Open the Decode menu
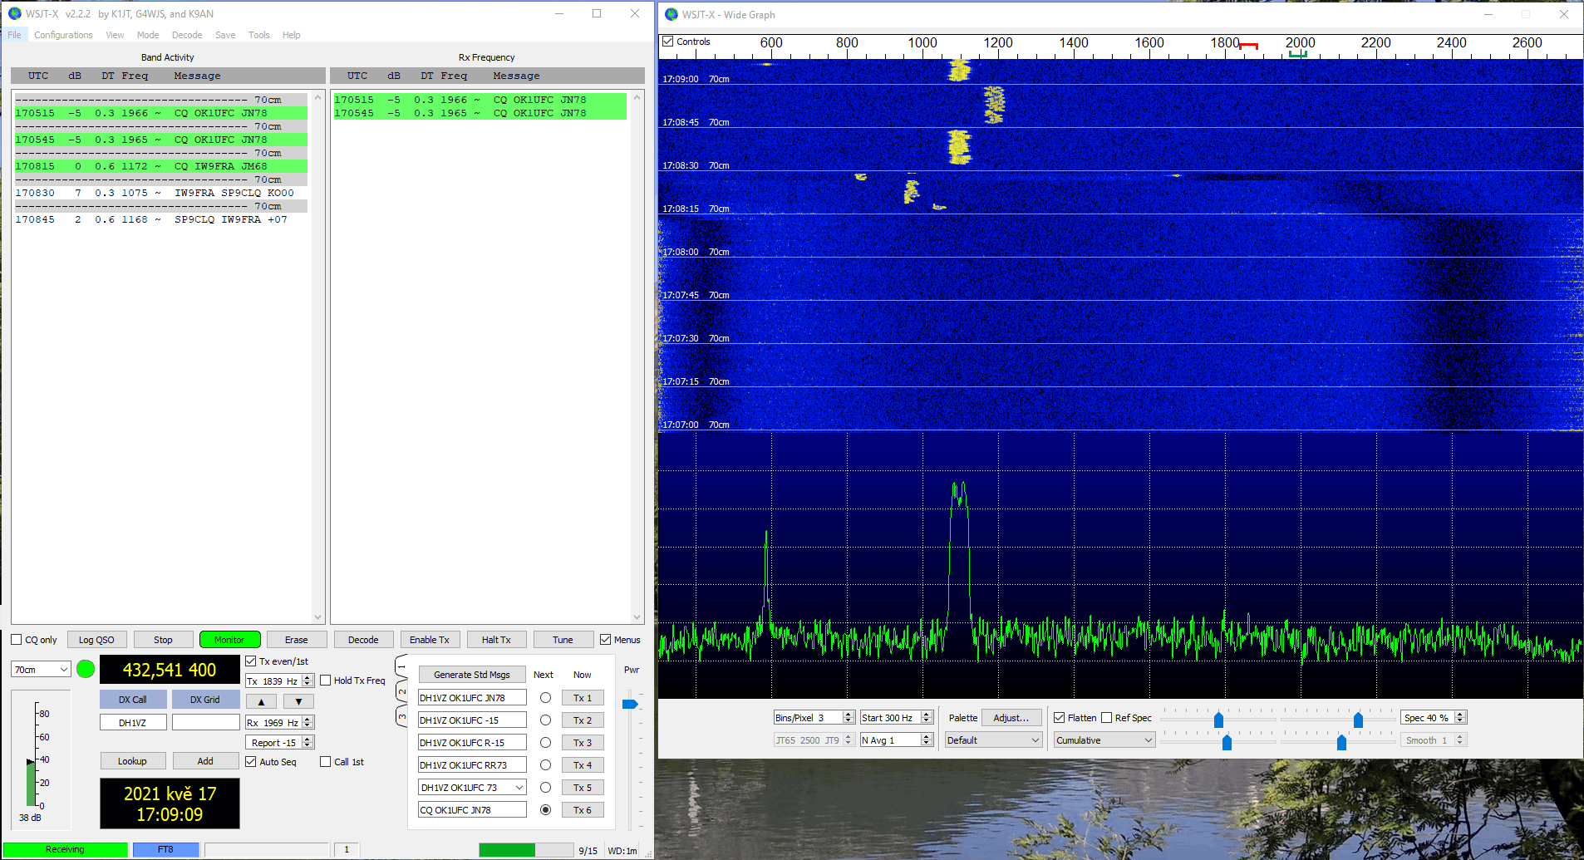Viewport: 1584px width, 860px height. tap(187, 35)
